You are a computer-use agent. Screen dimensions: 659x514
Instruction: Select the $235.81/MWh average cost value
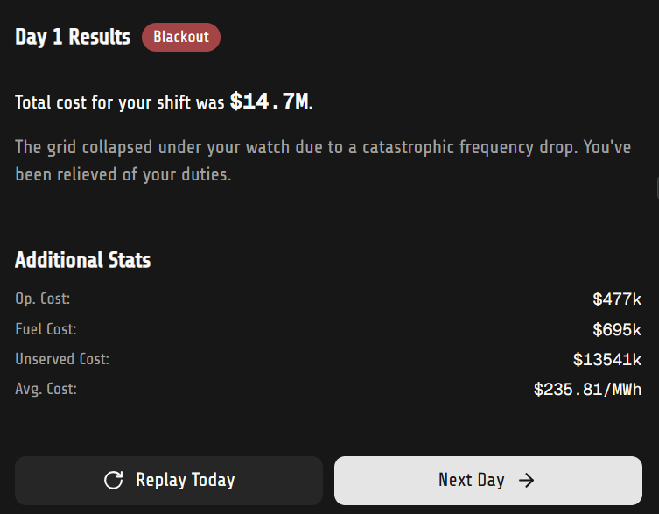(x=587, y=390)
